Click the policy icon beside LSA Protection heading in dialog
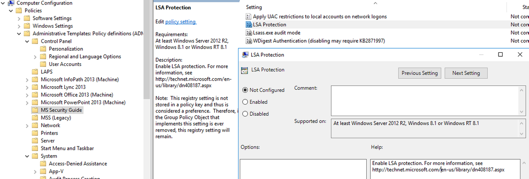The image size is (529, 179). click(x=245, y=70)
